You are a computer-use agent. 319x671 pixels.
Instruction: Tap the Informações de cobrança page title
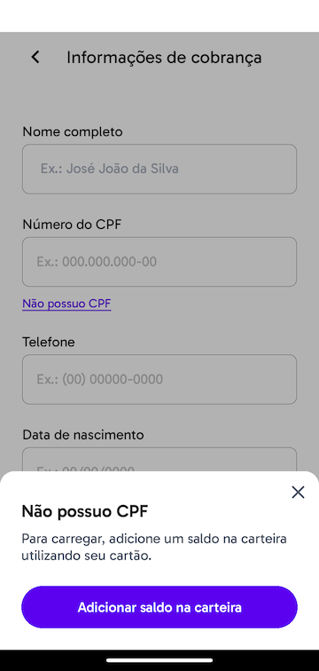click(164, 58)
